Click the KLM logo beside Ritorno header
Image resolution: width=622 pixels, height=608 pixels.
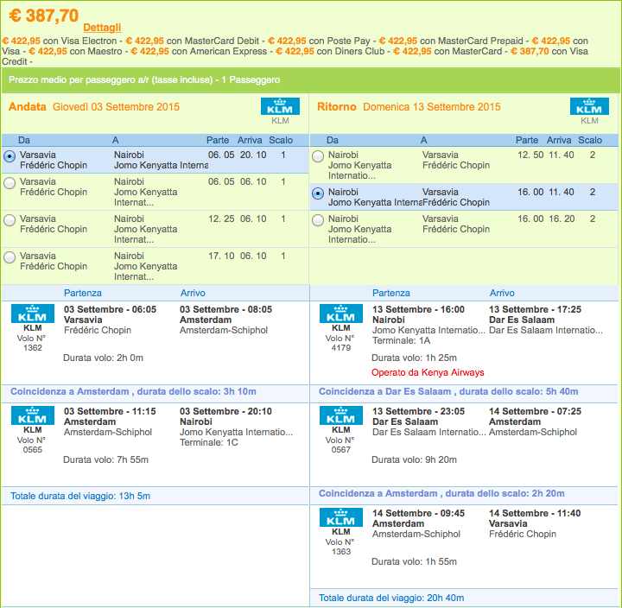tap(589, 106)
